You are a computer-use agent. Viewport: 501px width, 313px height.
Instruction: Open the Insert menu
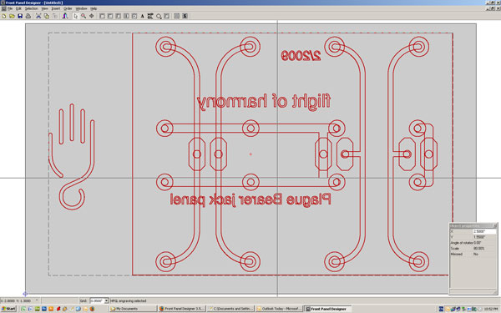tap(56, 8)
